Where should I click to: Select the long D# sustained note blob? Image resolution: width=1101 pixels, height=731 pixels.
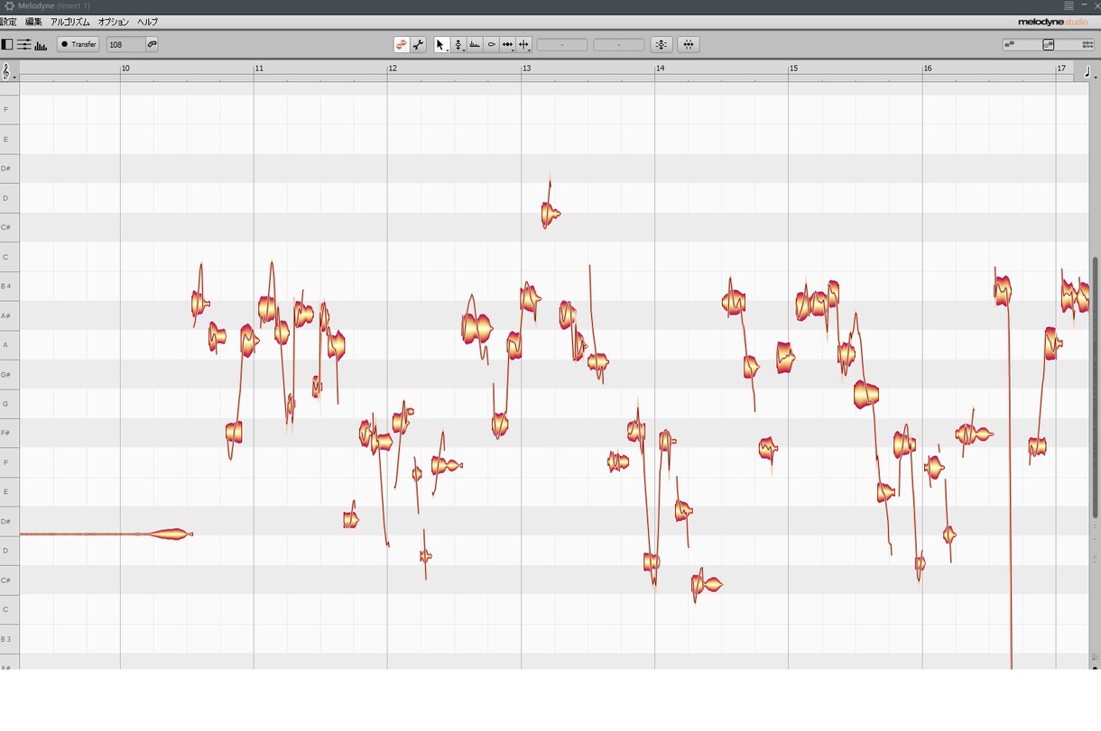[106, 535]
